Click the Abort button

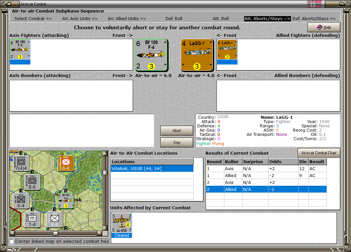(x=176, y=131)
